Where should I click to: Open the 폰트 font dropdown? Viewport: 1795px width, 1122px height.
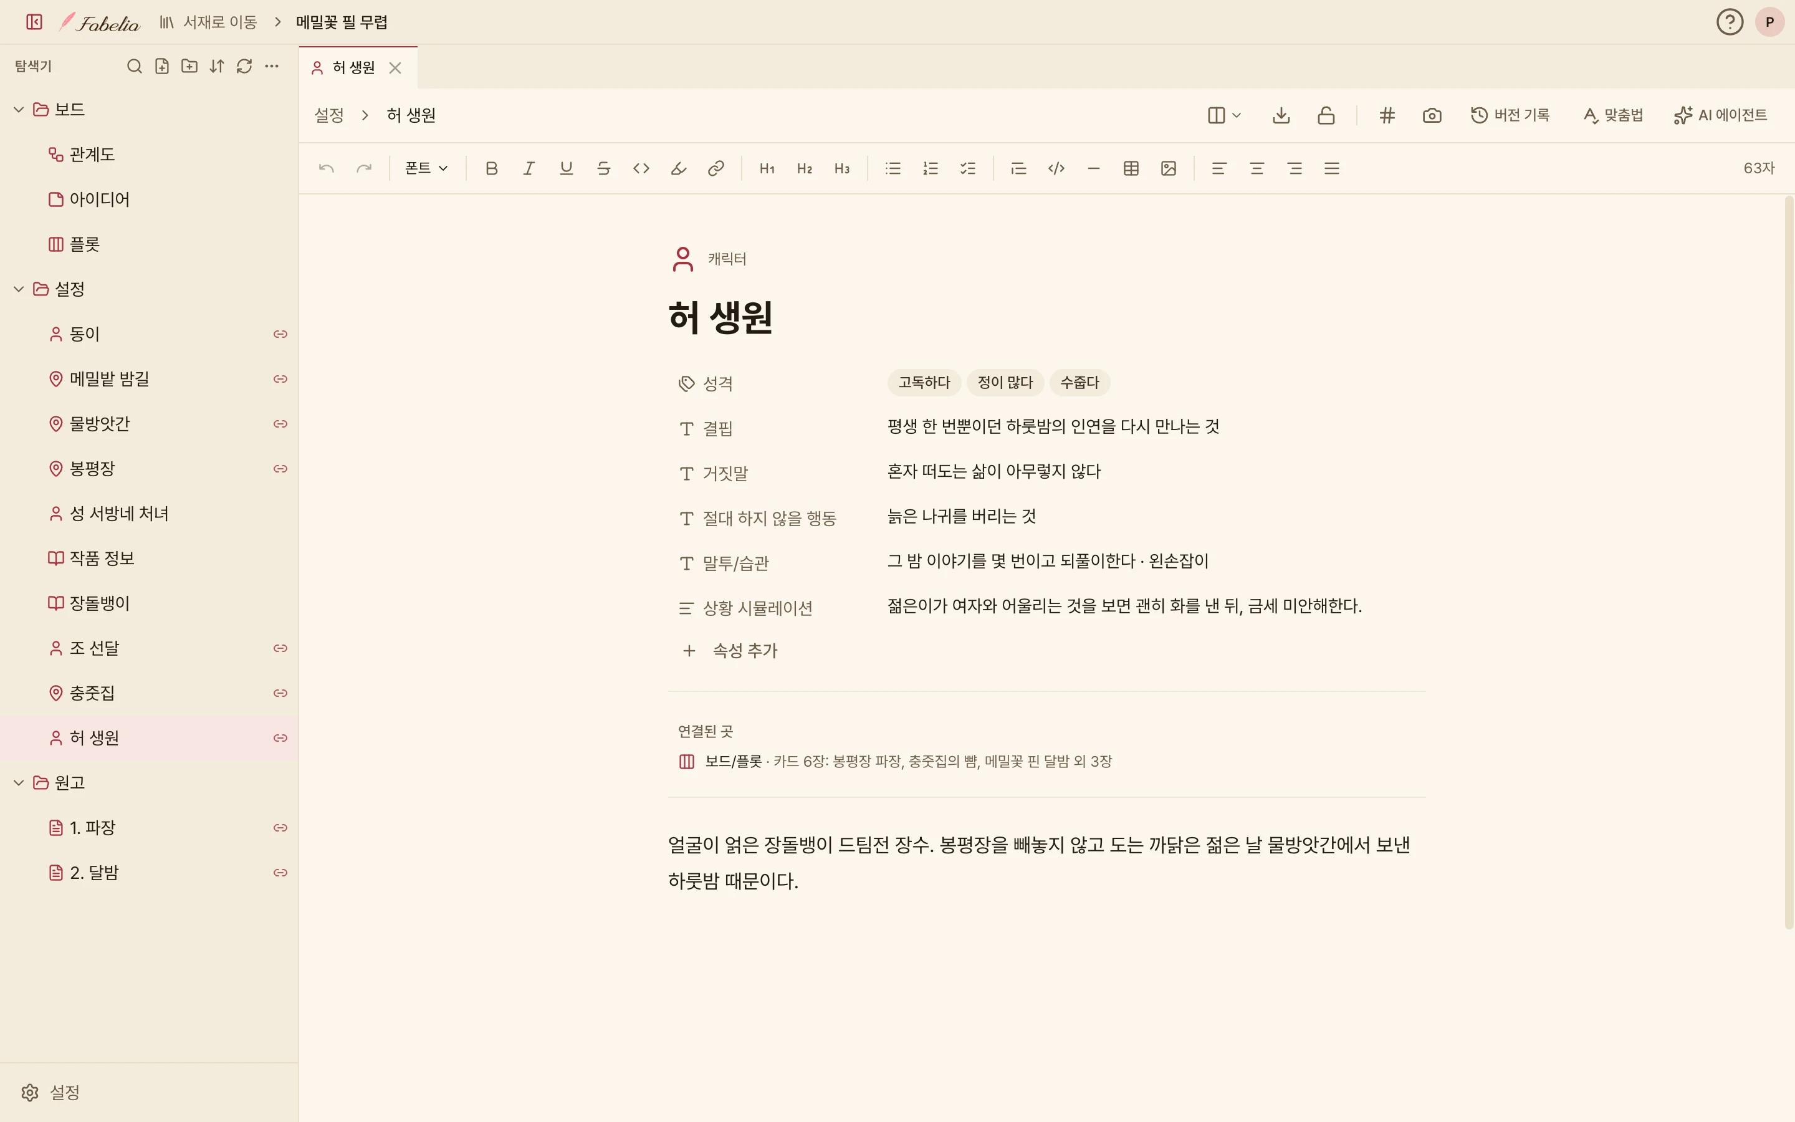[x=426, y=168]
